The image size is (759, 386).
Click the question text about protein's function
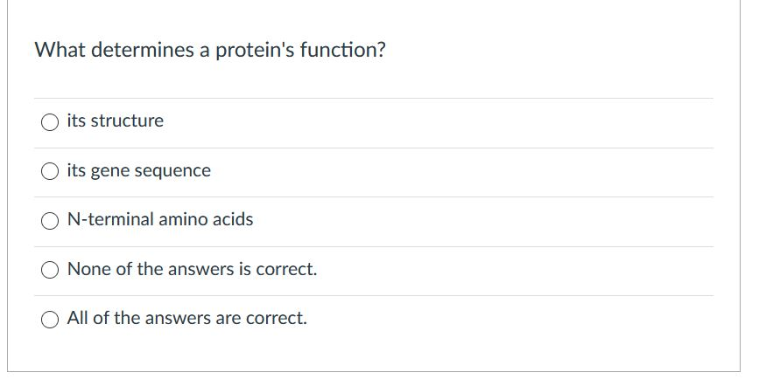(209, 51)
